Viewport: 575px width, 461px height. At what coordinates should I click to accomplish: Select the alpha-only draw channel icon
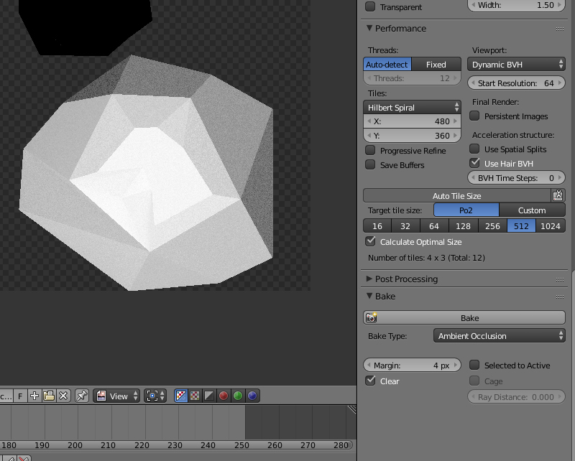pyautogui.click(x=195, y=396)
